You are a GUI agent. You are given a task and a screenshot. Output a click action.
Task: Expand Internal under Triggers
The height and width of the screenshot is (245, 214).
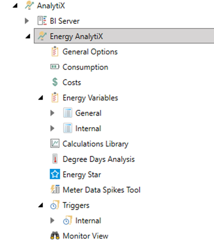pos(52,221)
